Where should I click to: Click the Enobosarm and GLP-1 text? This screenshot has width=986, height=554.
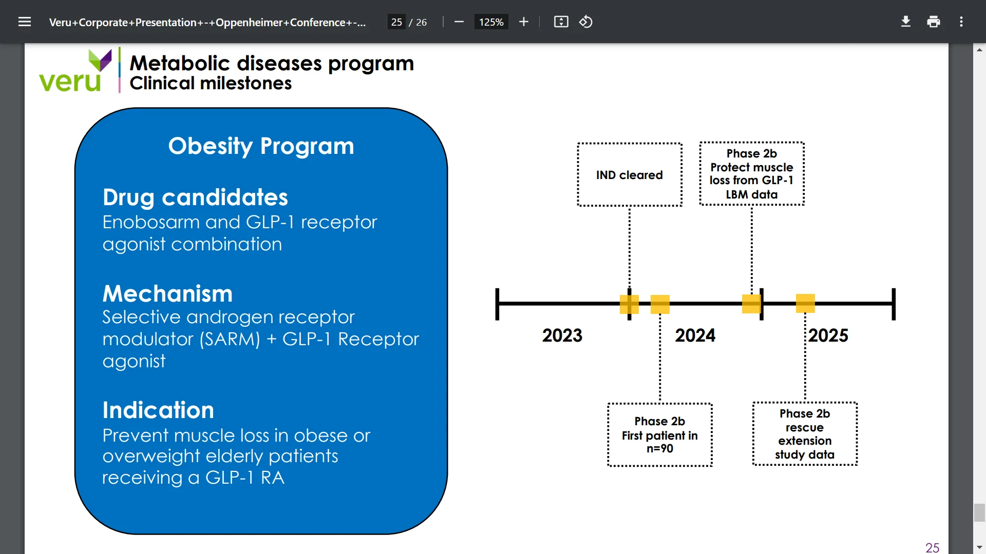click(240, 233)
